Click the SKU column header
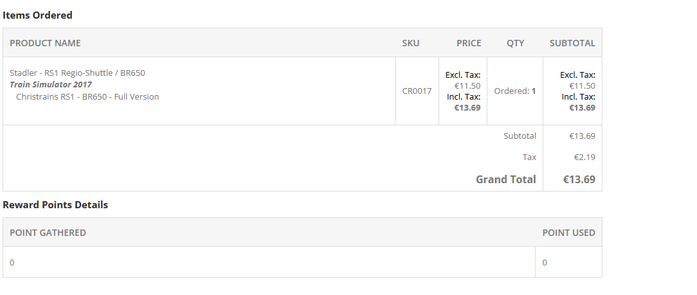The width and height of the screenshot is (697, 295). point(411,43)
